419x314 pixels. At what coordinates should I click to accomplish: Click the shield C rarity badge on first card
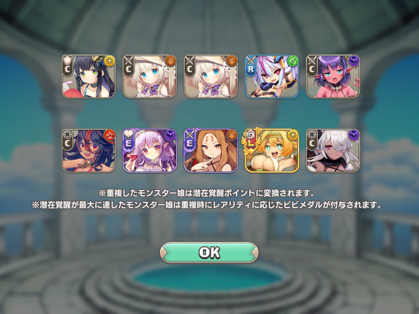(x=68, y=66)
